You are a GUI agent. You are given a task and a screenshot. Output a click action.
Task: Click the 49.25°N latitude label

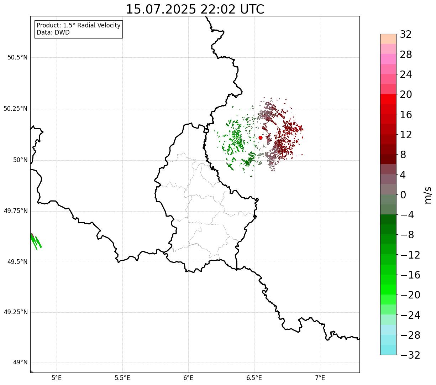point(16,312)
